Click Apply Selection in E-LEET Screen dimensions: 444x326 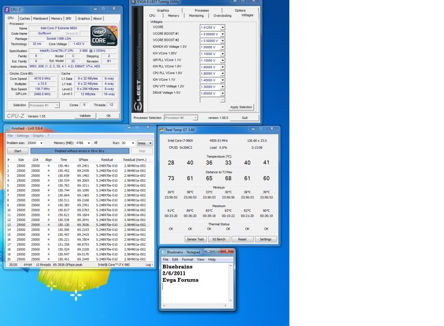[241, 107]
